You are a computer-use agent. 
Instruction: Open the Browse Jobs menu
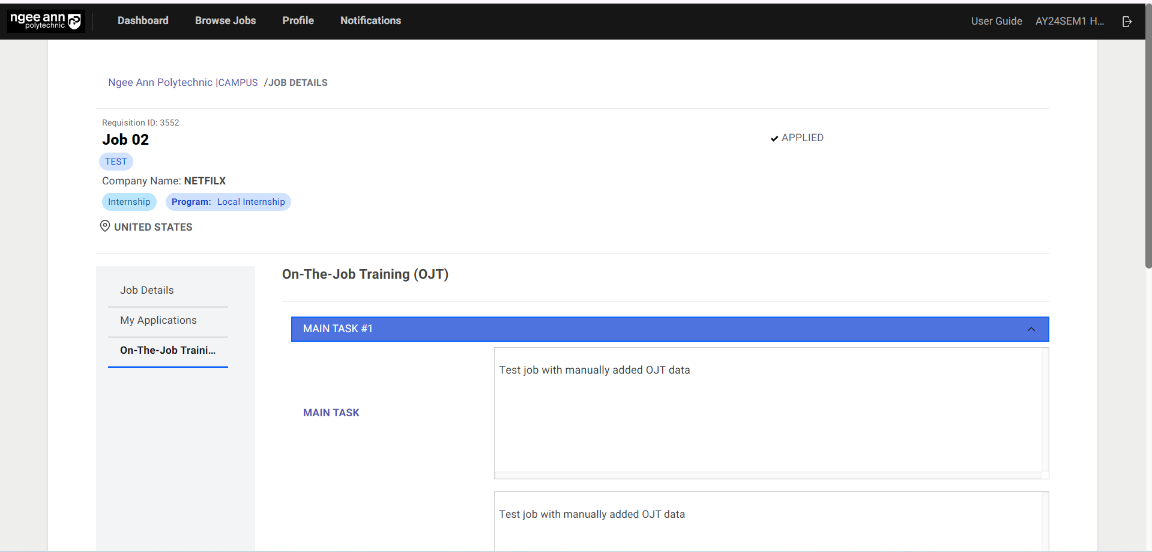(226, 20)
